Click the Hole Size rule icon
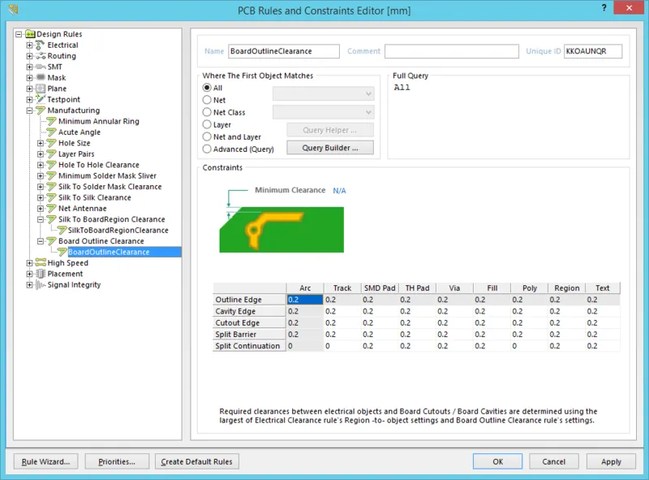The height and width of the screenshot is (480, 649). 51,143
